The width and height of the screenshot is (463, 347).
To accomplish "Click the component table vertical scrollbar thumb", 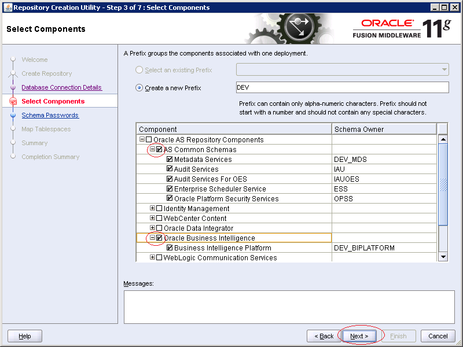I will (443, 184).
